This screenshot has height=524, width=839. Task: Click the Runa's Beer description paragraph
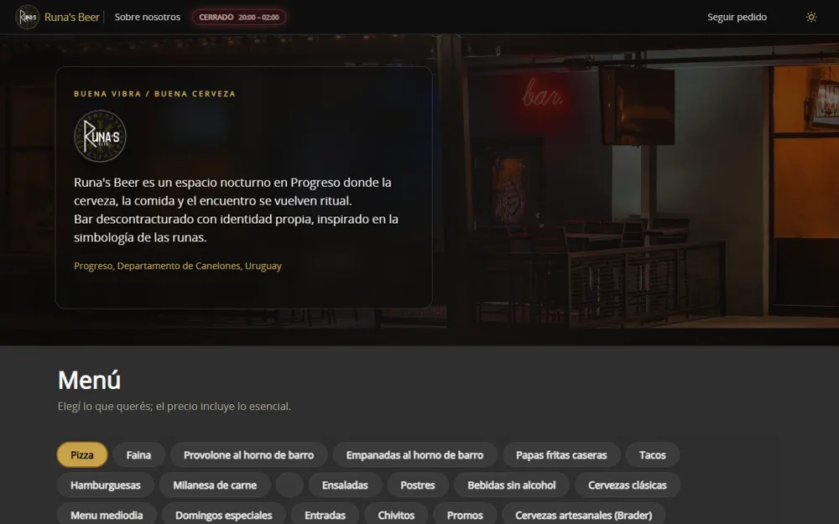pyautogui.click(x=236, y=210)
